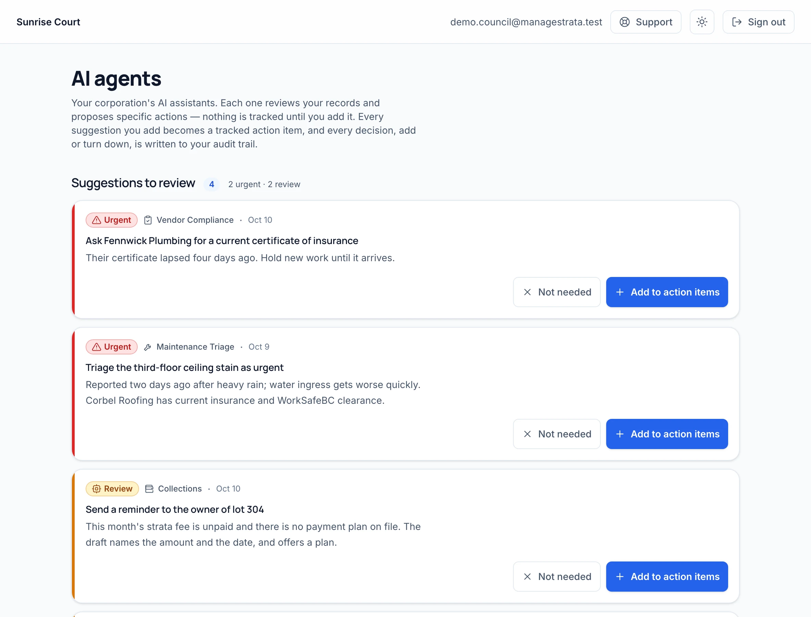Click the Support lifebuoy icon

pos(625,22)
